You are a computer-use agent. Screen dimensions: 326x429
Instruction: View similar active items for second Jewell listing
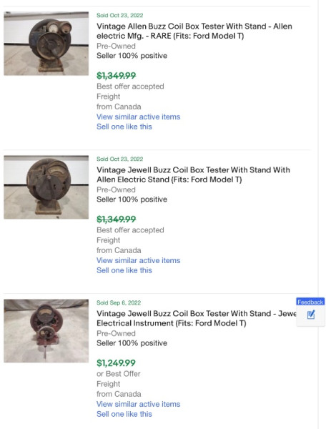pos(139,260)
